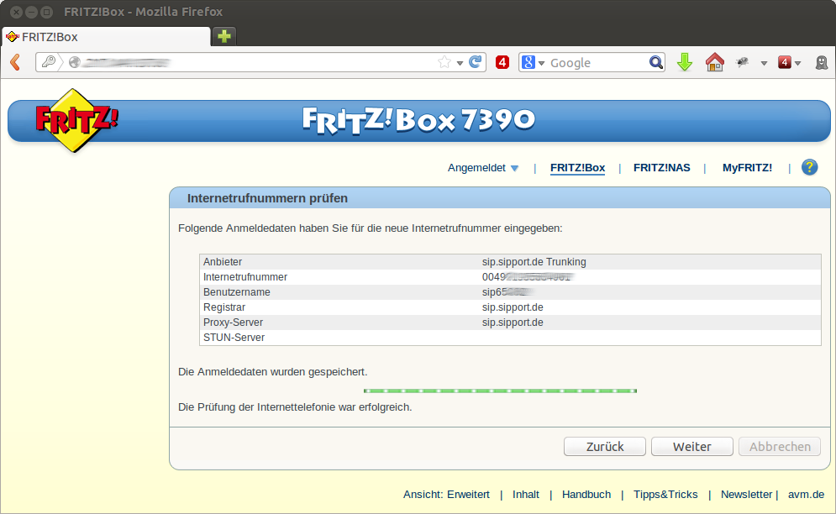Bookmark this page with the star icon
Image resolution: width=836 pixels, height=514 pixels.
[444, 62]
